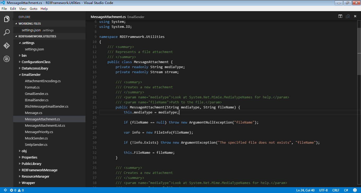This screenshot has width=361, height=193.
Task: Open the Debug view icon
Action: [x=7, y=59]
